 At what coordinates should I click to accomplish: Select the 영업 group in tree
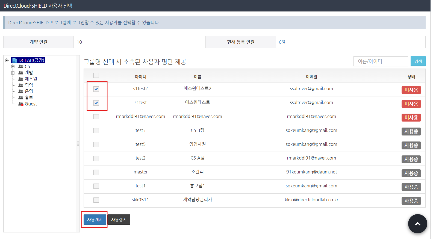[x=29, y=85]
